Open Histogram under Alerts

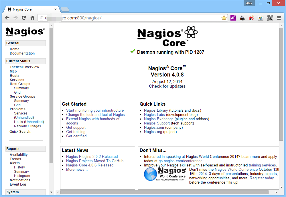tap(22, 176)
